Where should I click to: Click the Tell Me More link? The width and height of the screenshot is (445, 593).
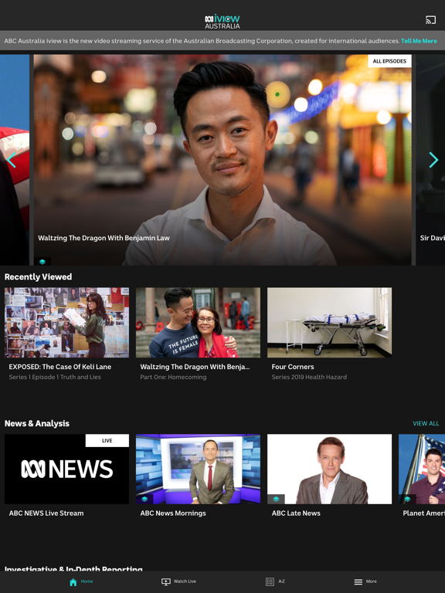(419, 41)
